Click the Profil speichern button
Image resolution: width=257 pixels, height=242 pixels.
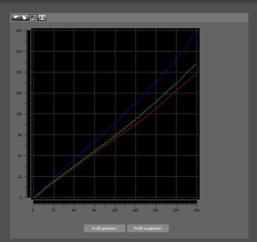pos(104,228)
